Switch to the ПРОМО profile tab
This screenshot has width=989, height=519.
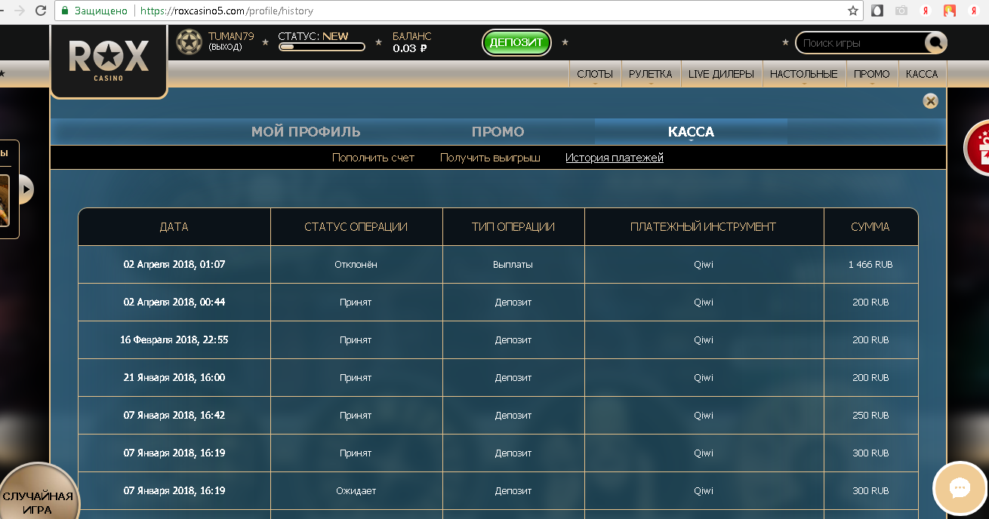(x=498, y=131)
